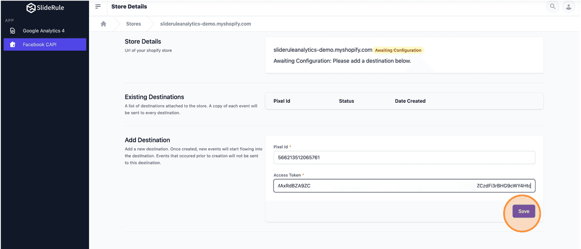581x249 pixels.
Task: Click the store URL in details card
Action: point(322,50)
